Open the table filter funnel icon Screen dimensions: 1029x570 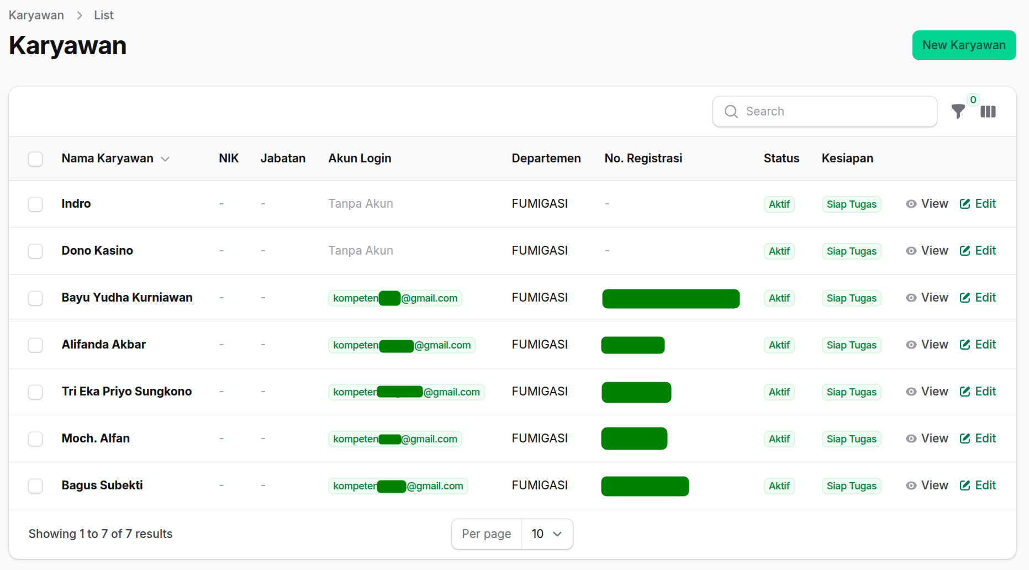[x=958, y=112]
